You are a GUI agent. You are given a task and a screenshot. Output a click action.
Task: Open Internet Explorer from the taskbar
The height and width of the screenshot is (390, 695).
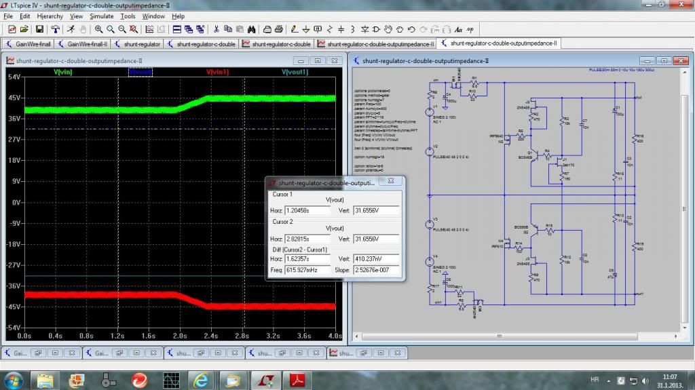[x=201, y=381]
